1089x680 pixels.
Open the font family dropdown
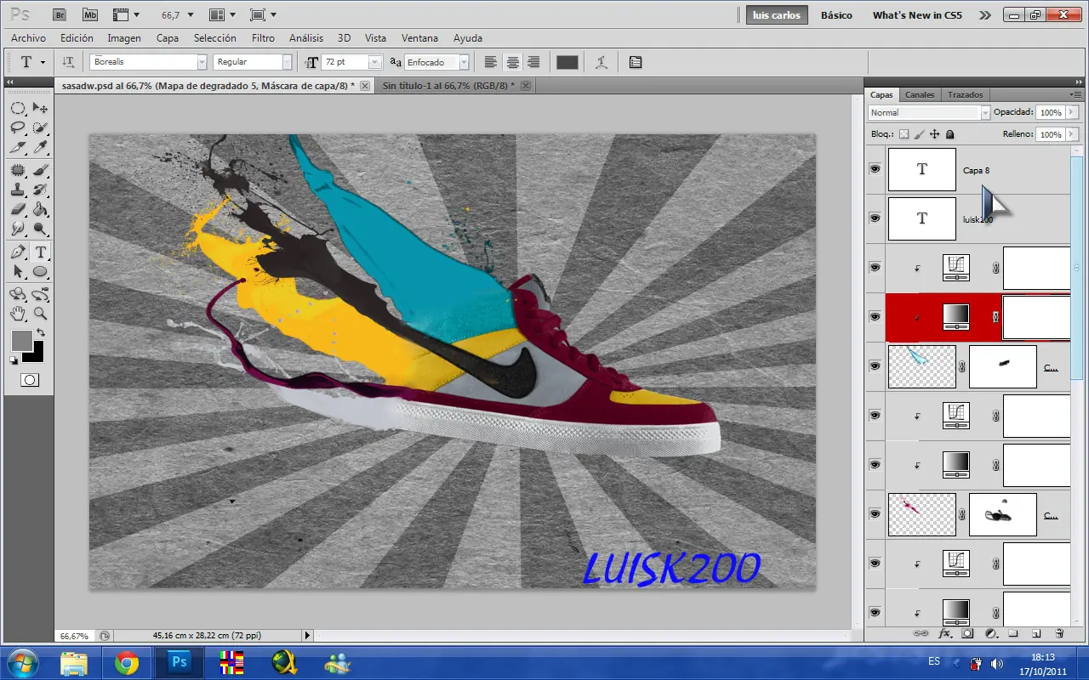202,62
